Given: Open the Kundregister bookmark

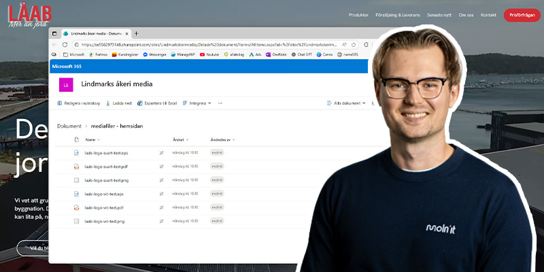Looking at the screenshot, I should click(x=125, y=54).
